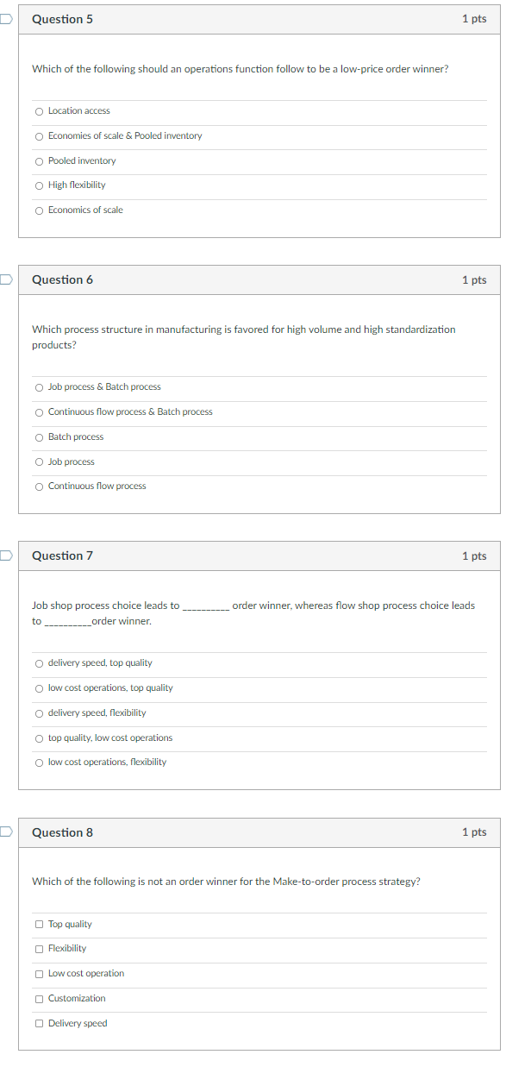Check 'Delivery speed' in Question 8
Viewport: 531px width, 1067px height.
coord(39,1023)
